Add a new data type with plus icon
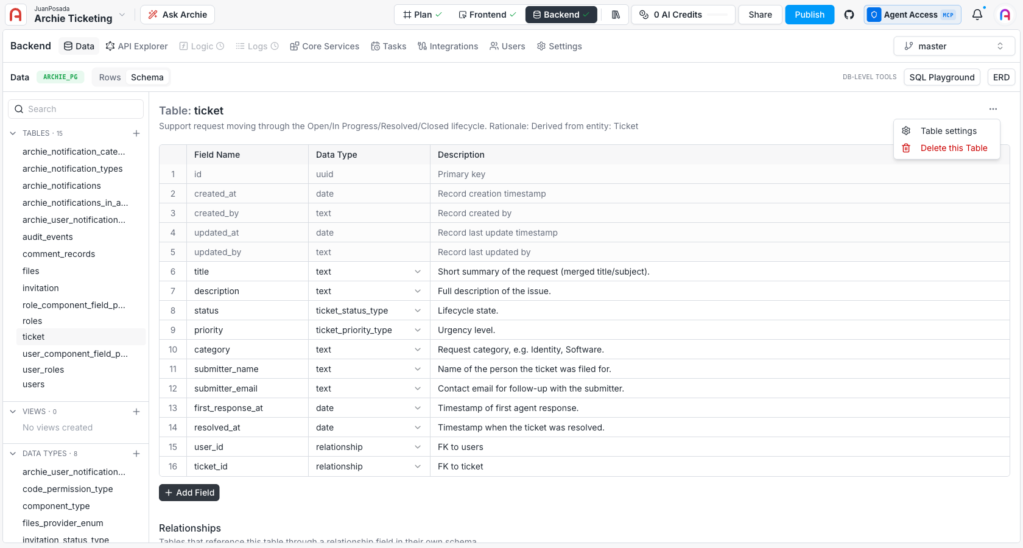 [136, 454]
